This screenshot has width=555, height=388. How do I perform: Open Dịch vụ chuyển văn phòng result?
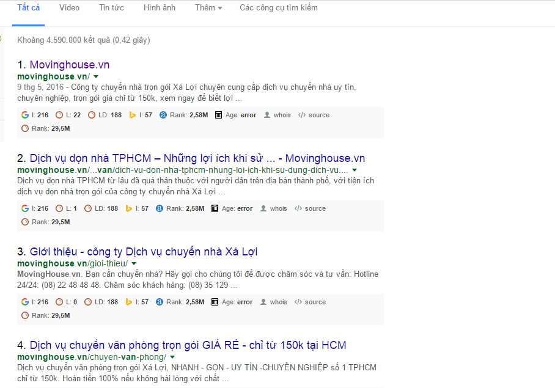point(188,345)
